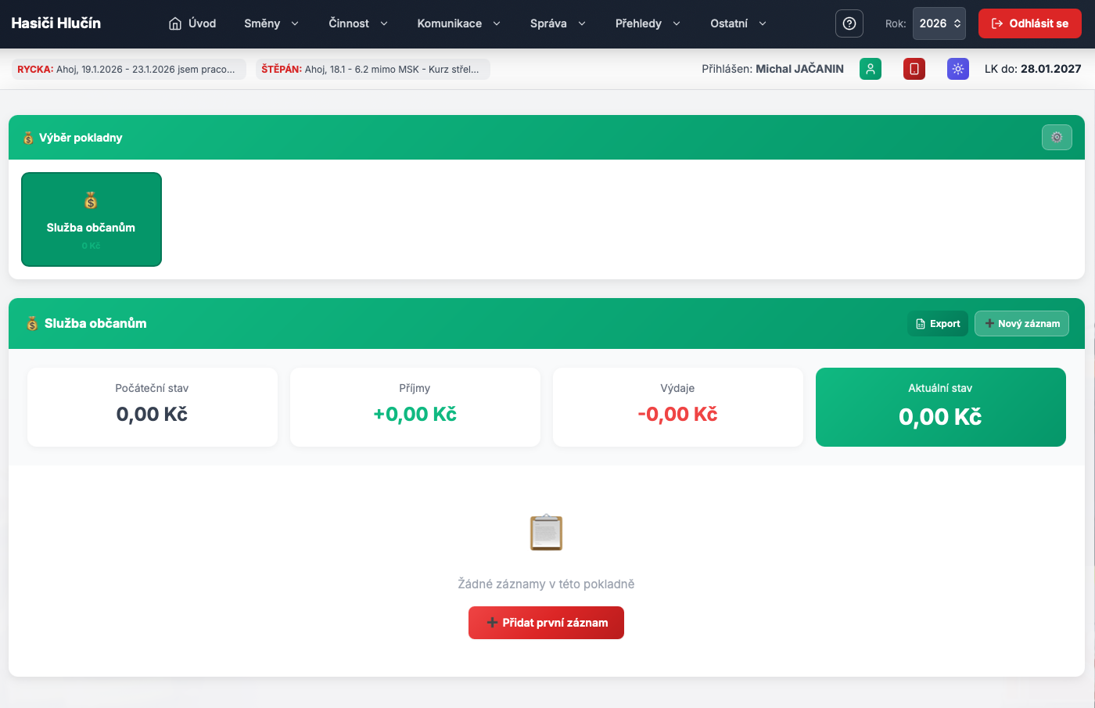1095x708 pixels.
Task: Click the clipboard empty-state icon
Action: 546,533
